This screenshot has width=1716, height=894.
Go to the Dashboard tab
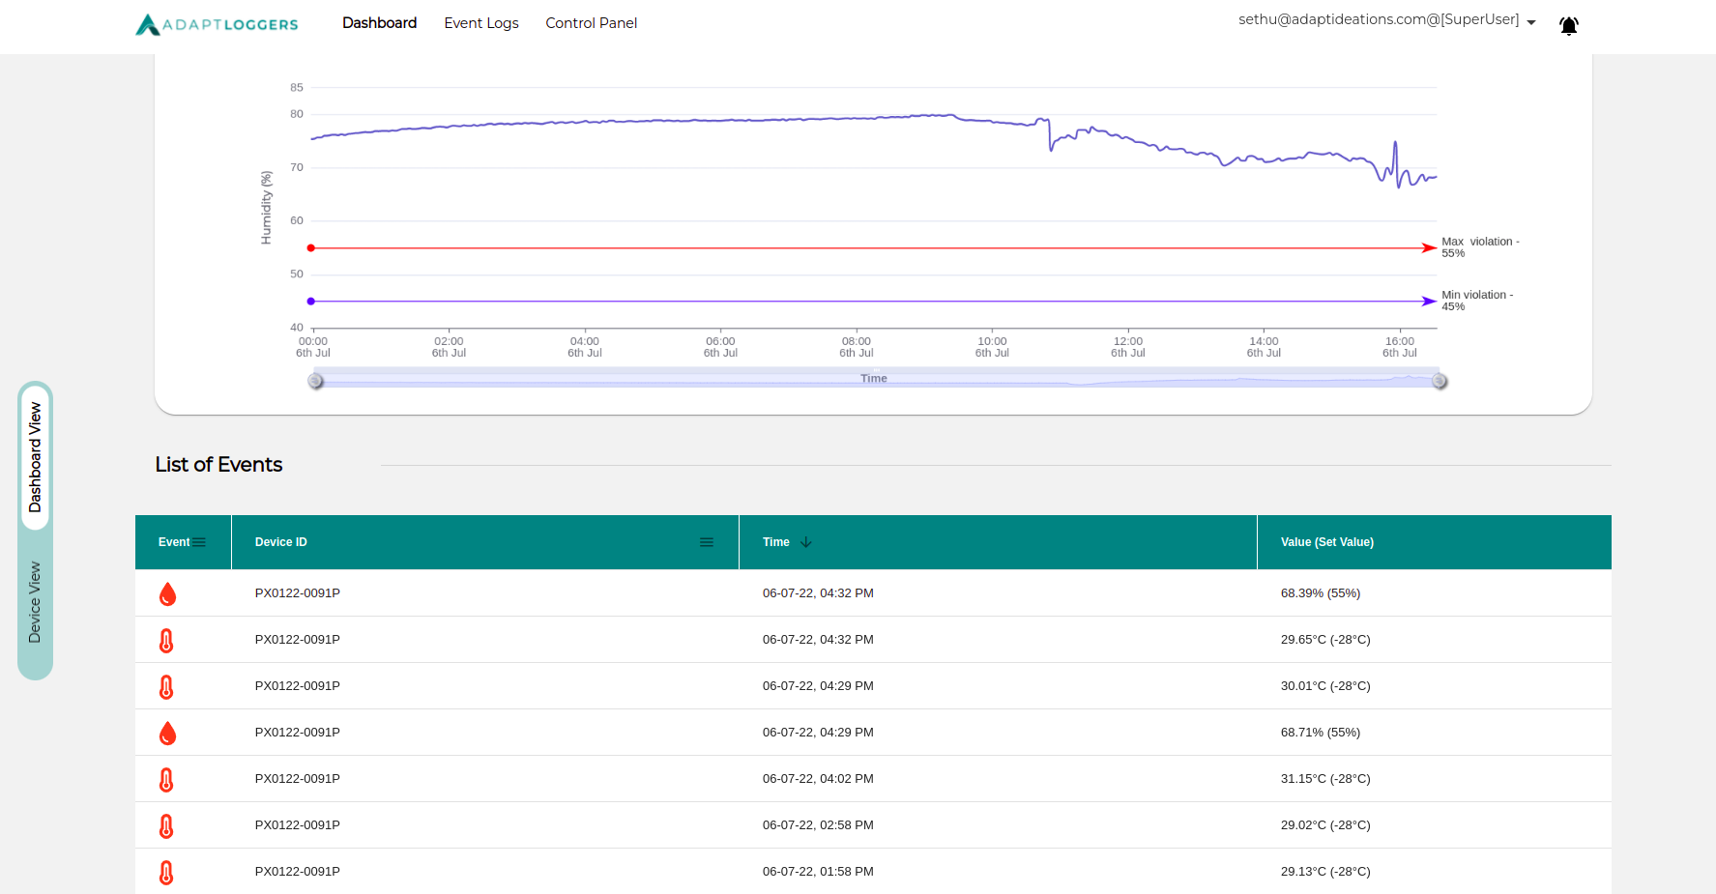click(379, 23)
